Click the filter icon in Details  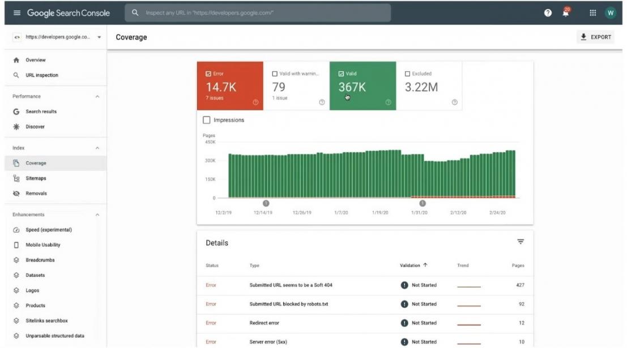coord(520,242)
